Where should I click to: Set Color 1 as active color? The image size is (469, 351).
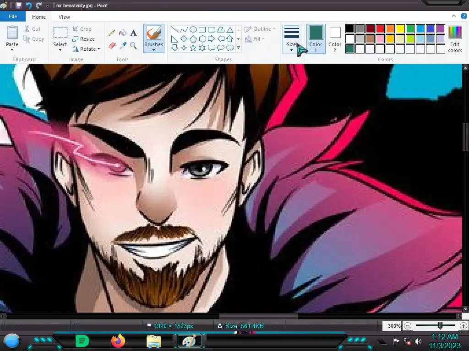click(x=316, y=39)
